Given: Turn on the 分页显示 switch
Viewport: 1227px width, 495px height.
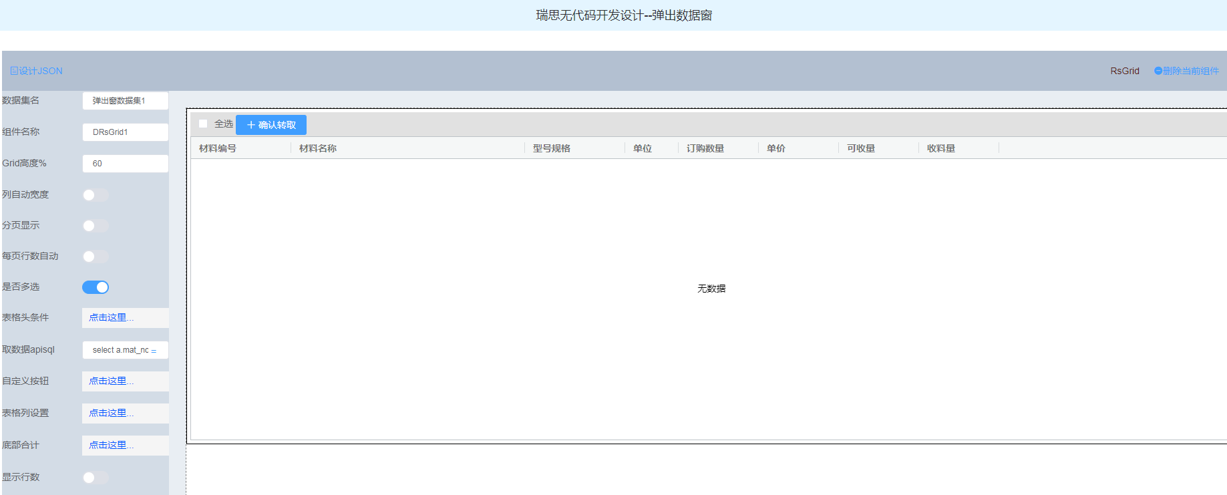Looking at the screenshot, I should pos(96,226).
